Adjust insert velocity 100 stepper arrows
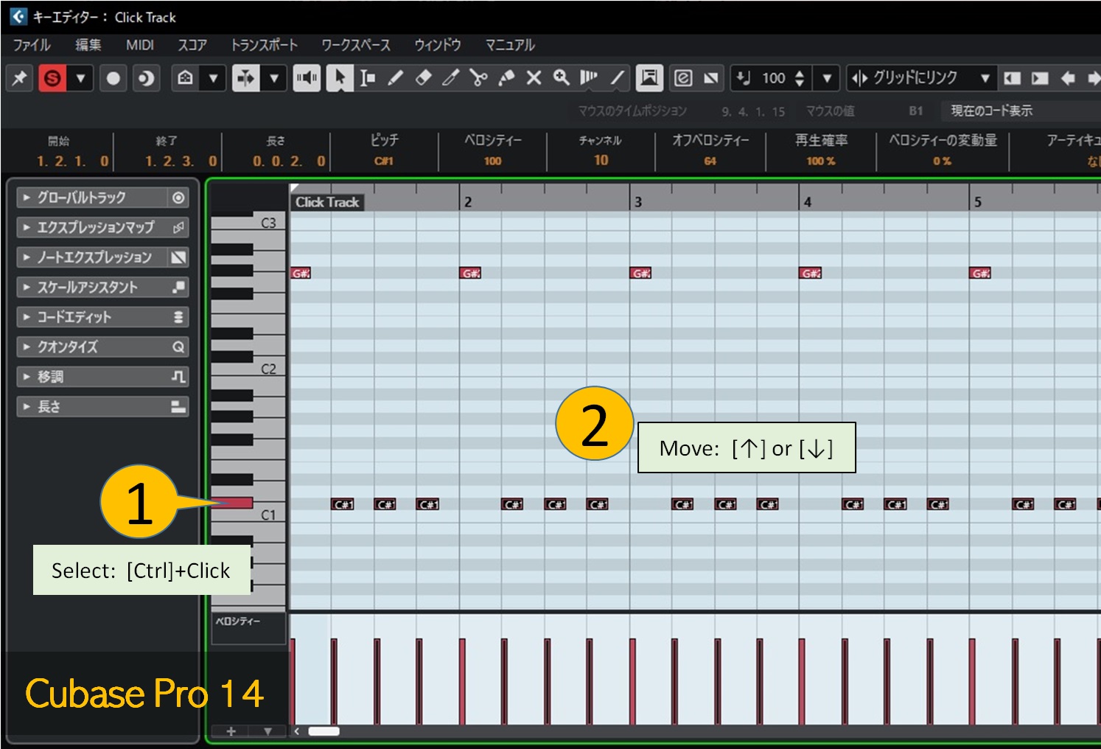 point(800,77)
